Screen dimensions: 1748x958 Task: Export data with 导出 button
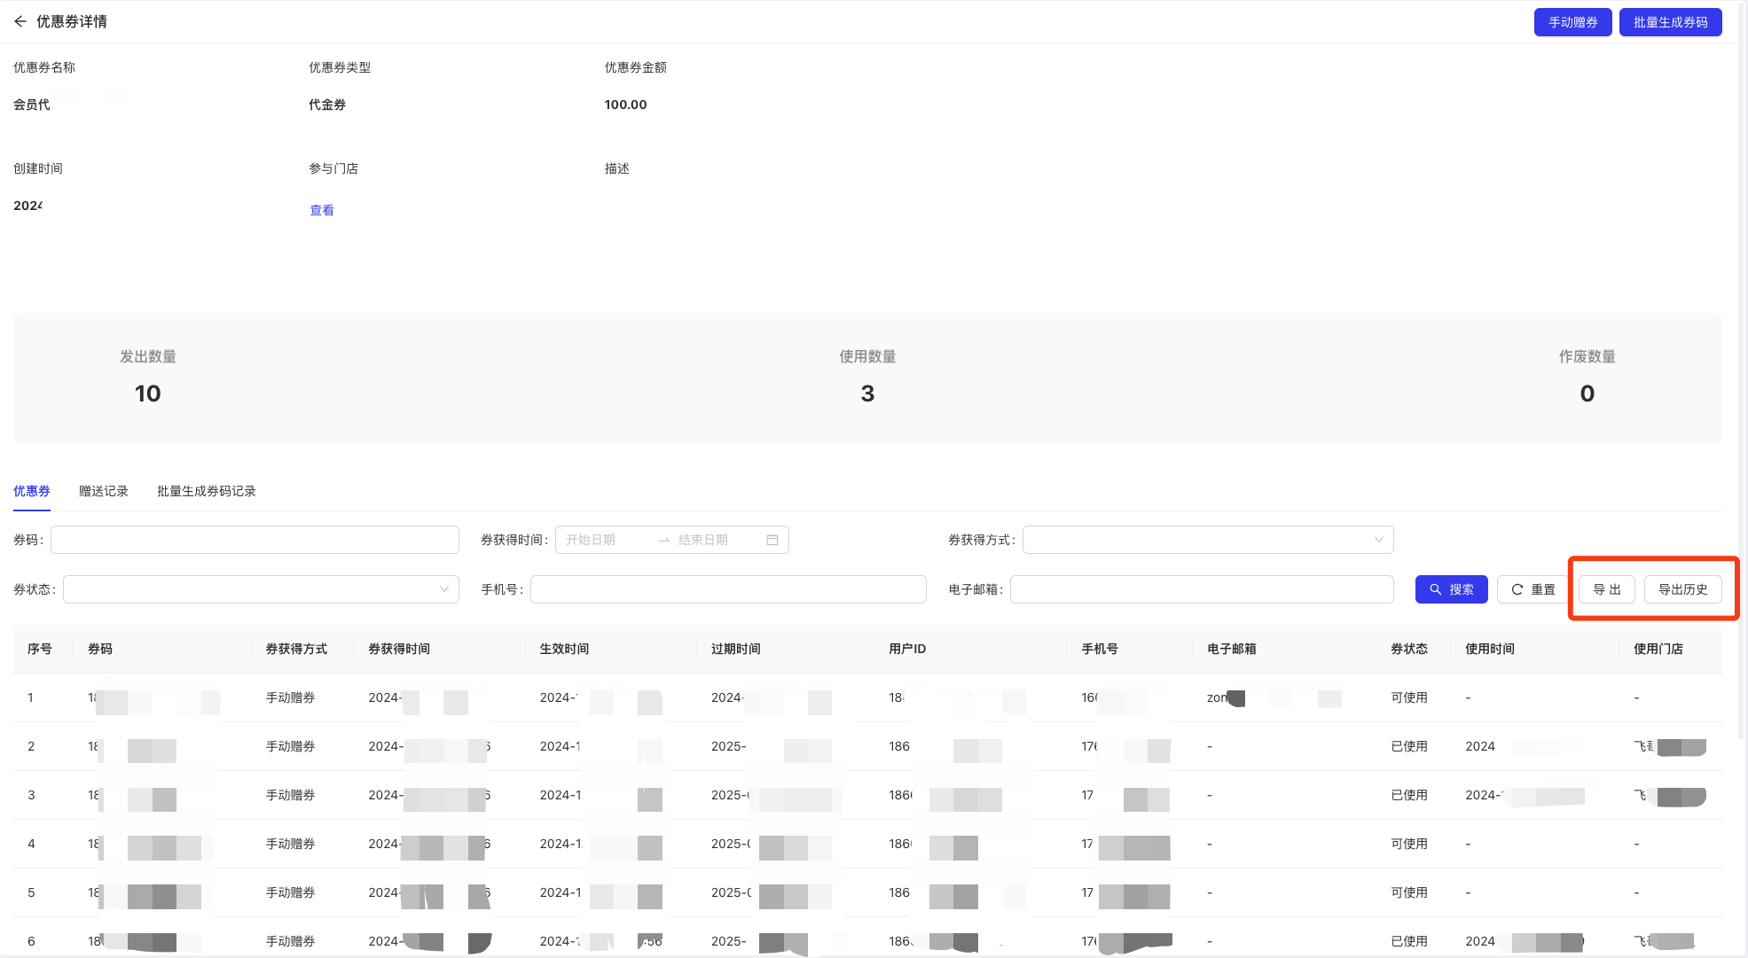(1606, 589)
